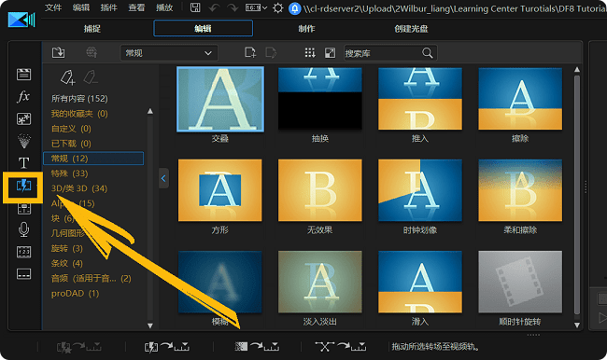Open the Voice-Over microphone room
The image size is (607, 360).
[23, 229]
